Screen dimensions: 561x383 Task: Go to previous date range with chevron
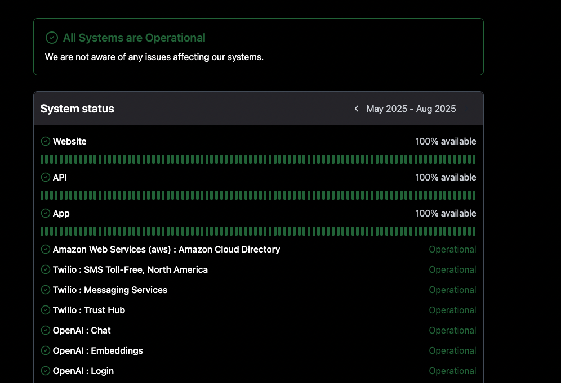357,109
